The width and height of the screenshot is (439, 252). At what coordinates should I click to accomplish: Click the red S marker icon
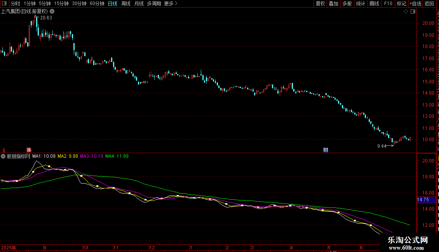(x=4, y=150)
